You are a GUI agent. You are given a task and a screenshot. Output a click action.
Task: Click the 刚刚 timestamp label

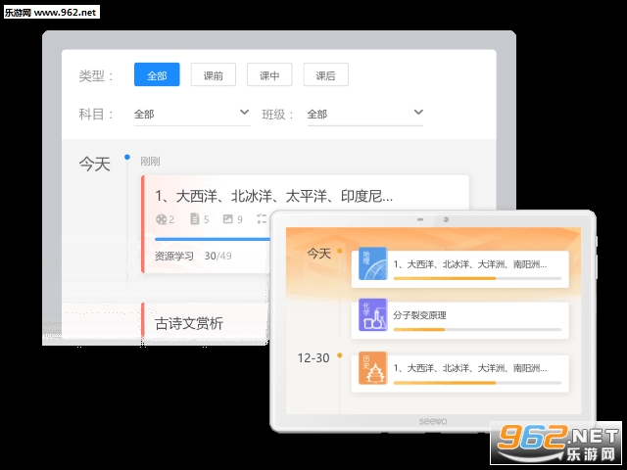pyautogui.click(x=150, y=161)
